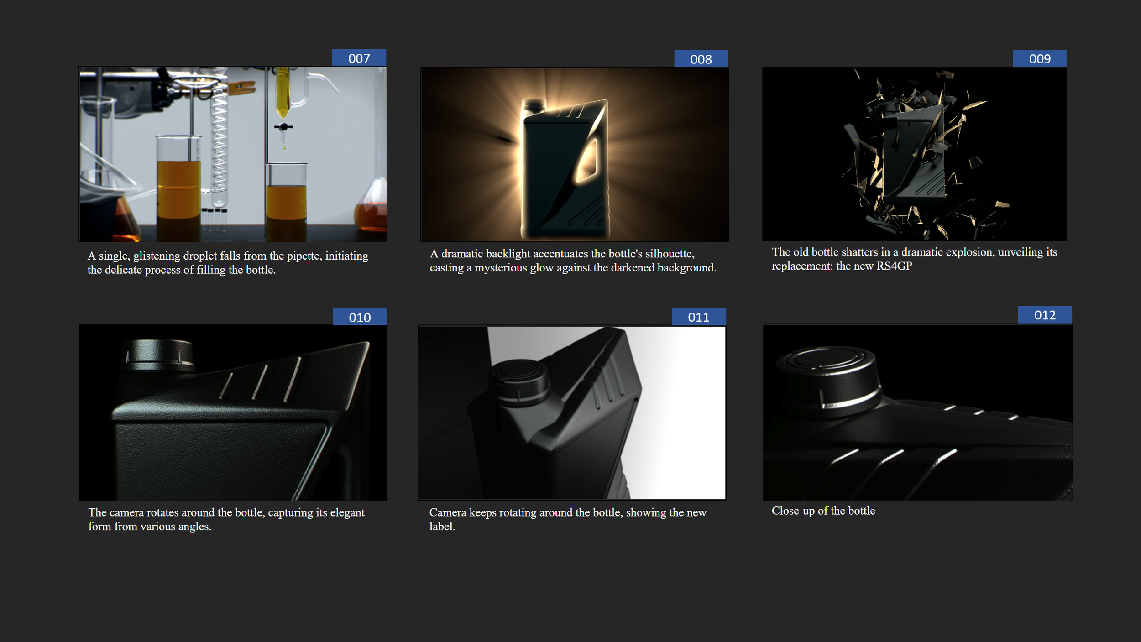Screen dimensions: 1141x642
Task: Select the blue 011 number tag
Action: (698, 317)
